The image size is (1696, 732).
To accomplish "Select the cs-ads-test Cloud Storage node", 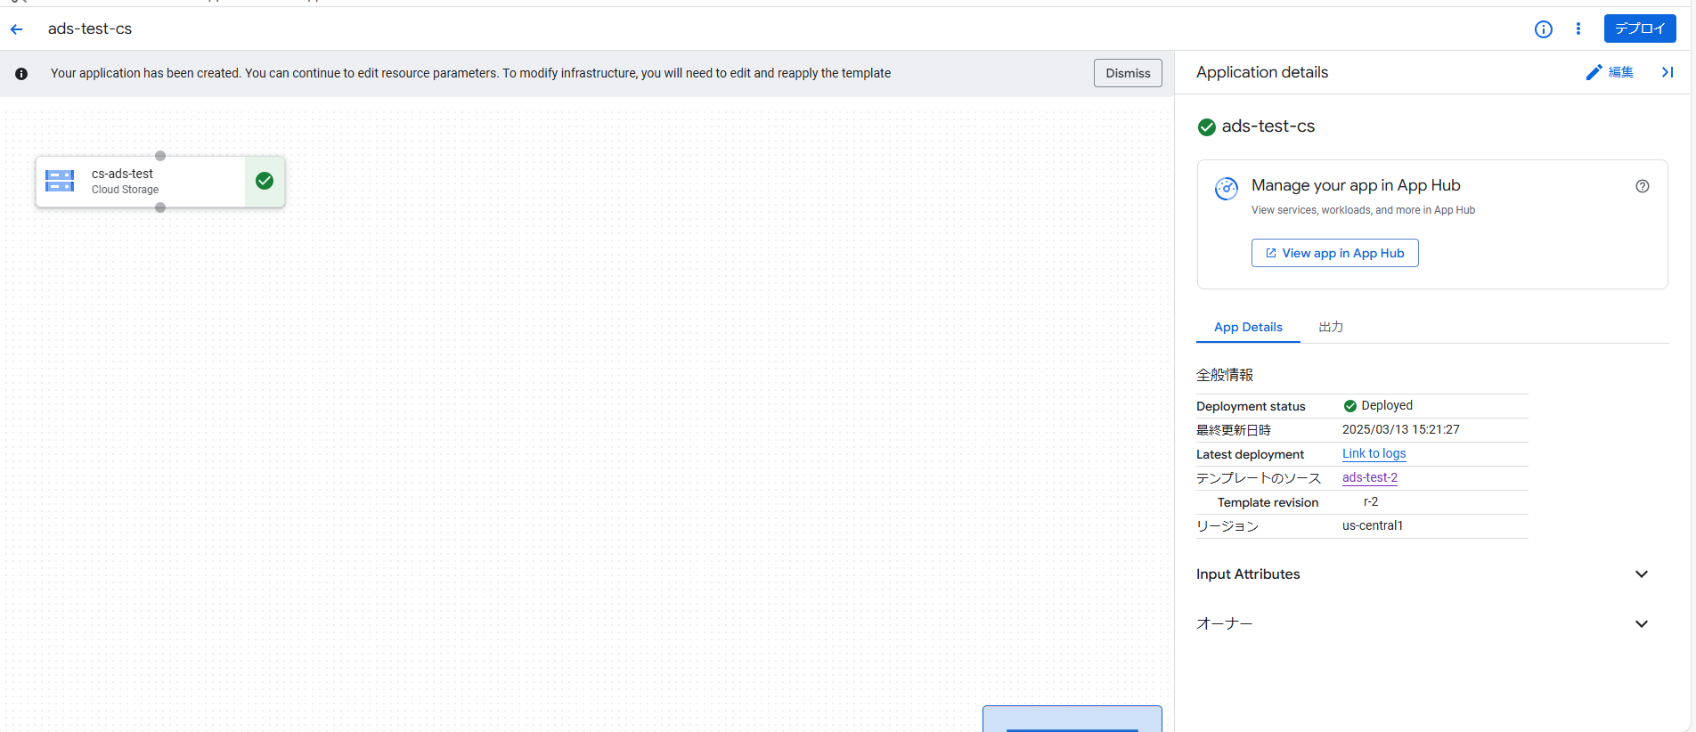I will (x=160, y=182).
